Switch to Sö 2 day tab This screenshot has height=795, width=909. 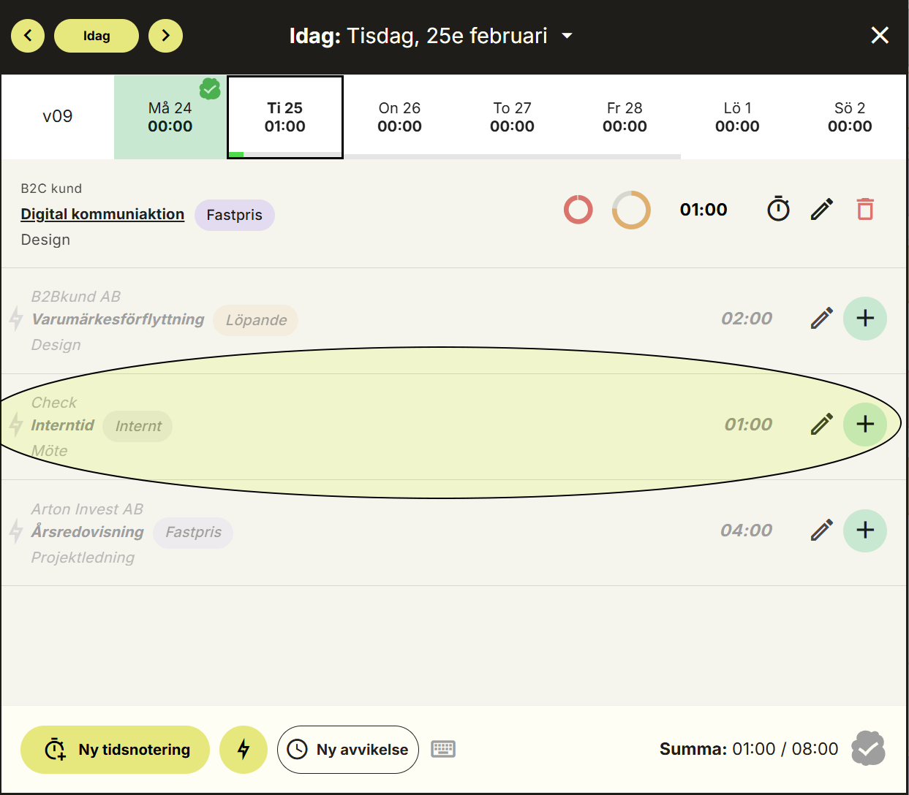coord(850,117)
